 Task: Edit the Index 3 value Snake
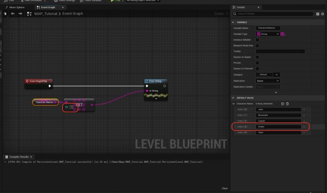(278, 127)
